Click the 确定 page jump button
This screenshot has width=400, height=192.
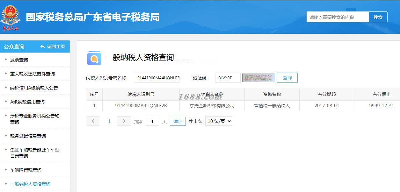tap(178, 121)
